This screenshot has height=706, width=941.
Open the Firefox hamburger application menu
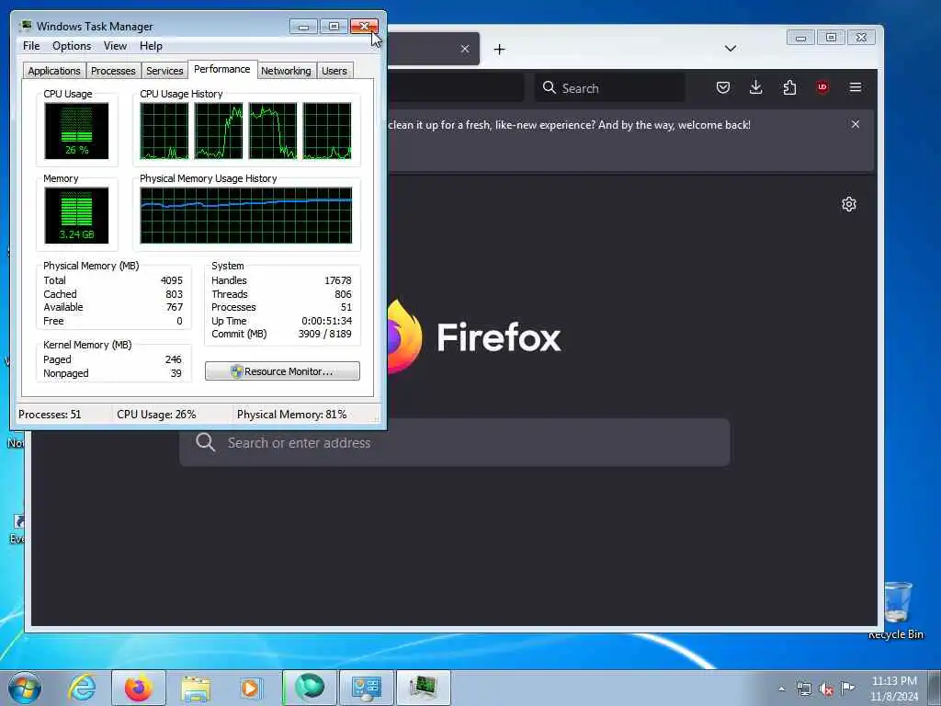point(856,87)
